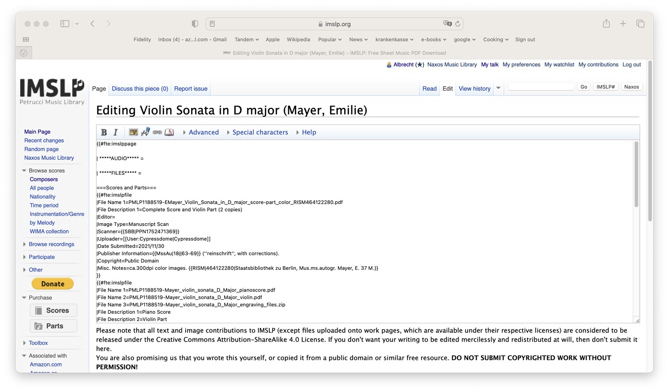The height and width of the screenshot is (392, 669).
Task: Toggle italic formatting in the editor toolbar
Action: (116, 132)
